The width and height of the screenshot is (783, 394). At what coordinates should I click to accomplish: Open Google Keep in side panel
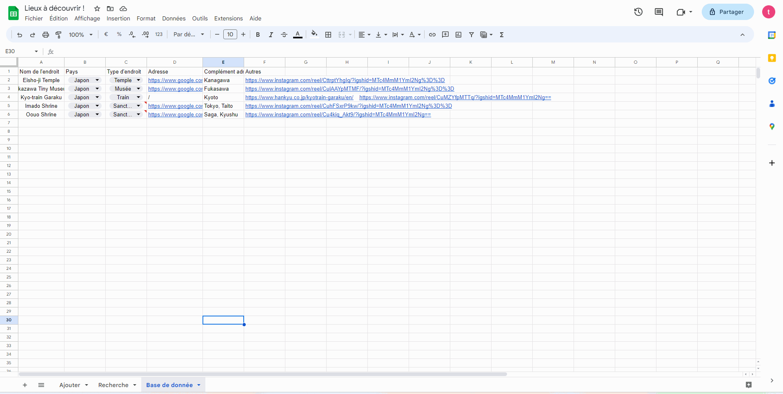pyautogui.click(x=772, y=58)
